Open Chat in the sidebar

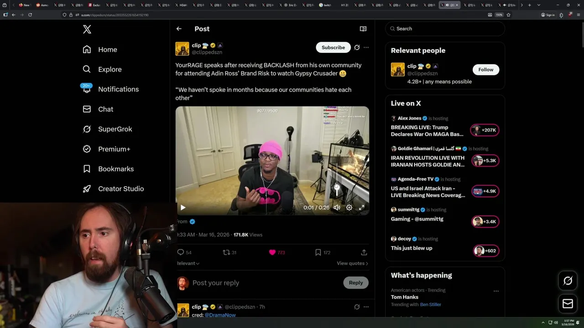tap(98, 109)
